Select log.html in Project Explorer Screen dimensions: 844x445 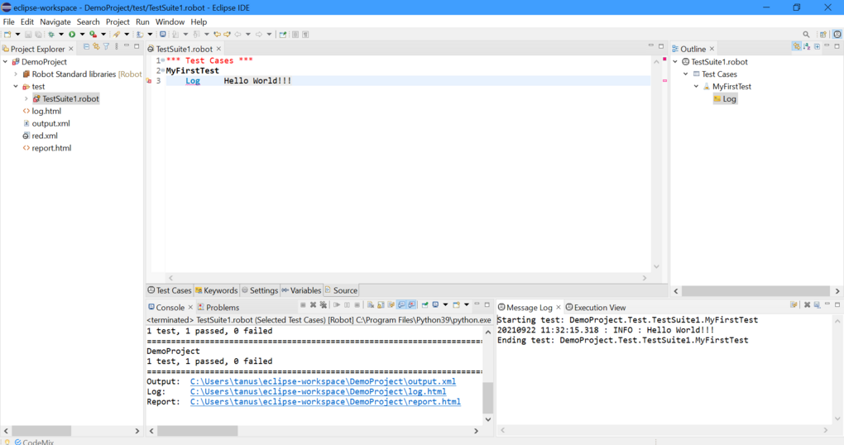[46, 112]
